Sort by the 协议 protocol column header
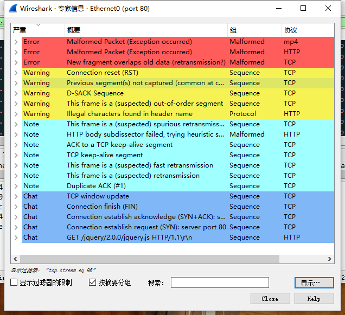 (x=308, y=30)
